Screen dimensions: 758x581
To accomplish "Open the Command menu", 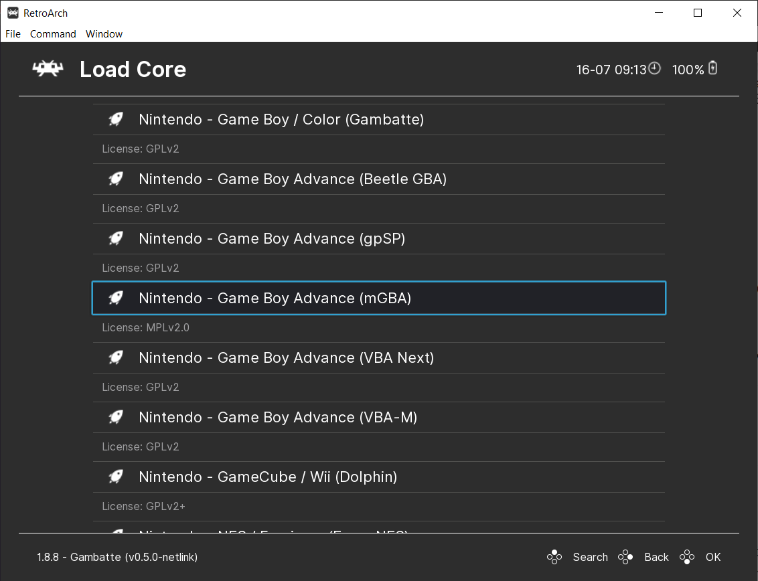I will 53,34.
